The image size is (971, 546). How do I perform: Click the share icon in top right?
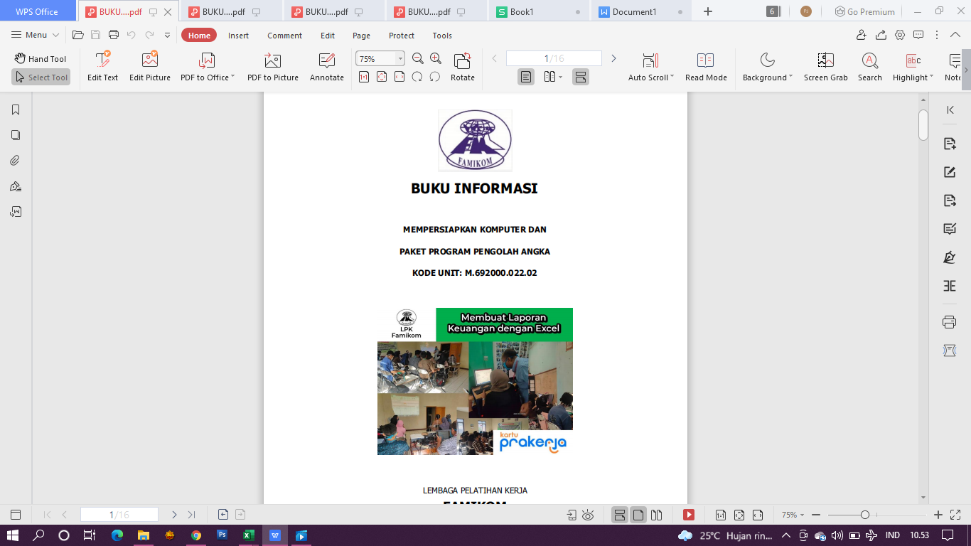coord(881,35)
